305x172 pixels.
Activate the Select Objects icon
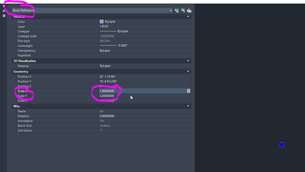pos(183,10)
